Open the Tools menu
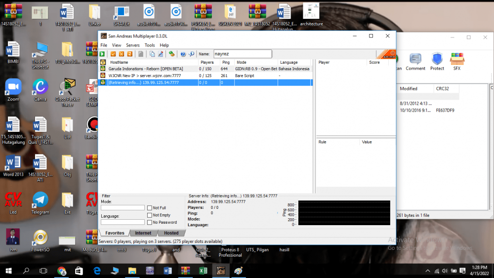The height and width of the screenshot is (278, 494). click(150, 45)
